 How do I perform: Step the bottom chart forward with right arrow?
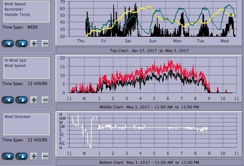click(22, 156)
